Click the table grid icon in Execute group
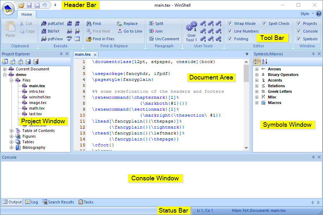This screenshot has width=323, height=215. pyautogui.click(x=77, y=39)
